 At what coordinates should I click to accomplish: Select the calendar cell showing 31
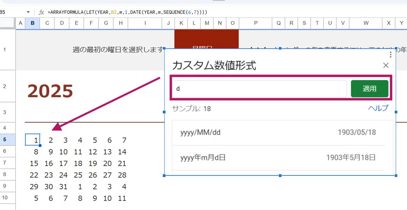point(62,186)
